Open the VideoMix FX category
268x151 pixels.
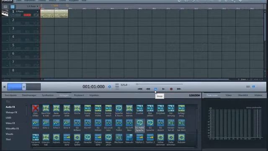[x=12, y=129]
